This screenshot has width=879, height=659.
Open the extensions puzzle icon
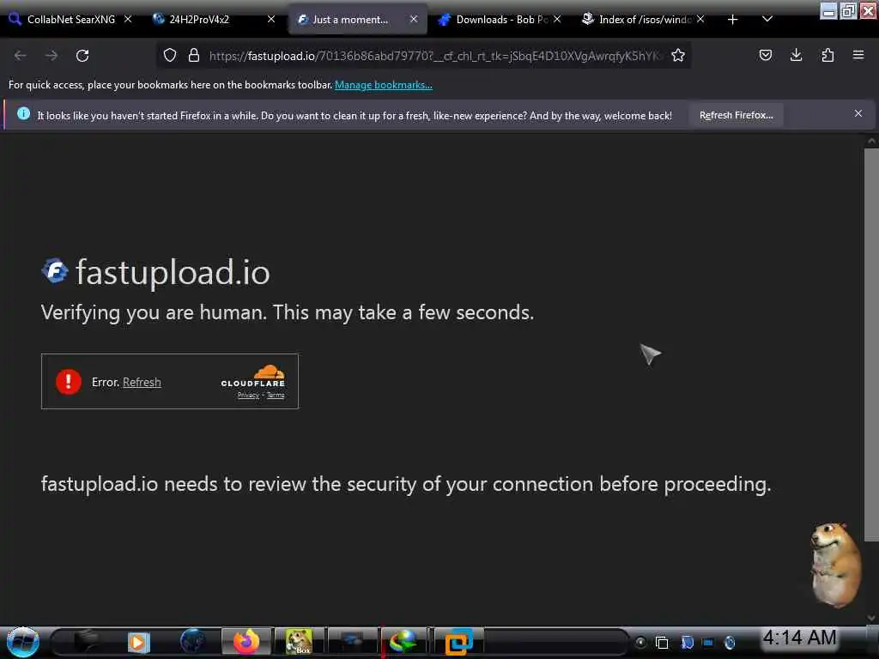click(x=827, y=55)
